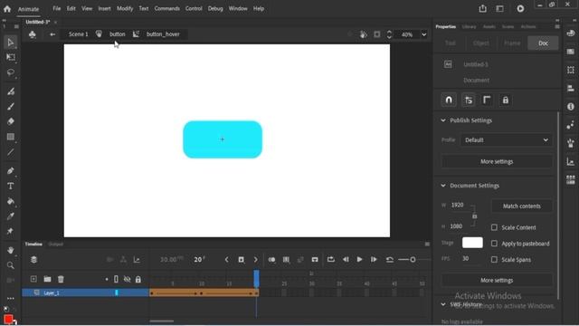The image size is (579, 326).
Task: Collapse the Publish Settings section
Action: pos(443,120)
